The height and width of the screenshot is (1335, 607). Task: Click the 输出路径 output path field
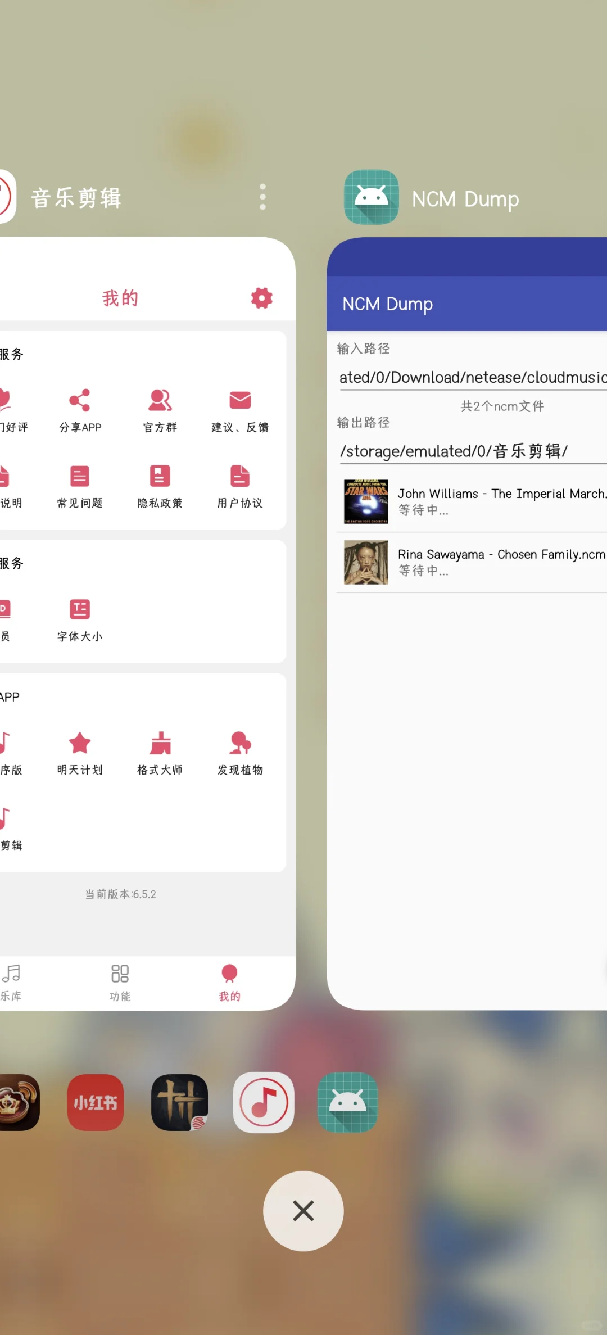pyautogui.click(x=473, y=451)
